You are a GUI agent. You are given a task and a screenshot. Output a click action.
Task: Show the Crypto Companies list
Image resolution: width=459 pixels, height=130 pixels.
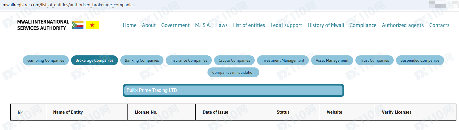234,60
